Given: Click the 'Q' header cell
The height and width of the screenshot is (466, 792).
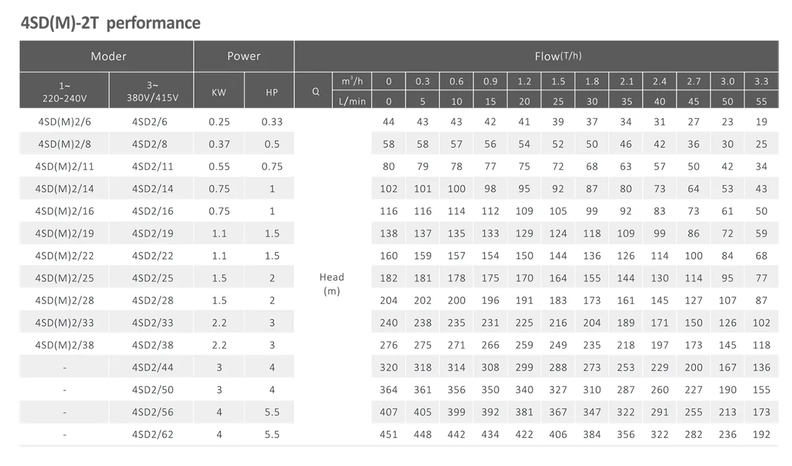Looking at the screenshot, I should [x=316, y=91].
